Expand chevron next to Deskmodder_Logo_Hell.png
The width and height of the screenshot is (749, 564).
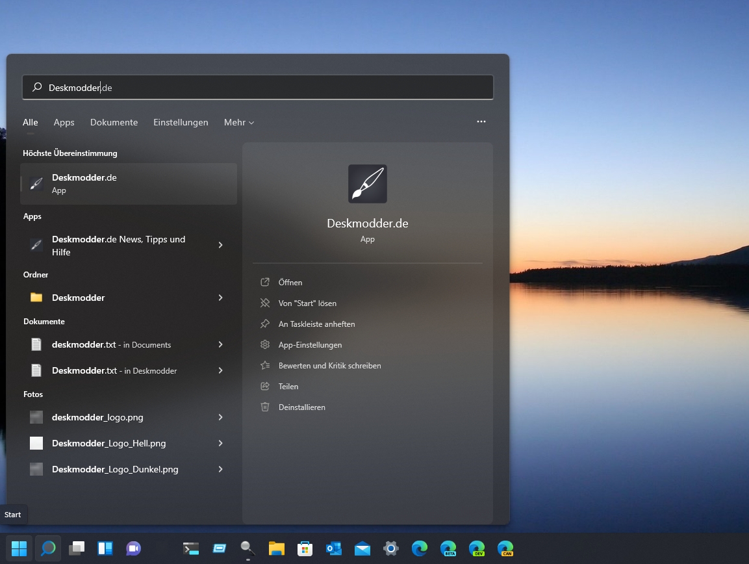coord(220,443)
